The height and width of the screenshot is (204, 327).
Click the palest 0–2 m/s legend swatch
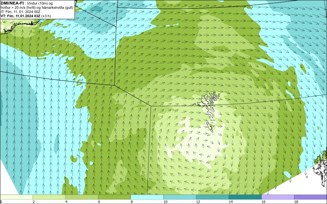pyautogui.click(x=16, y=197)
